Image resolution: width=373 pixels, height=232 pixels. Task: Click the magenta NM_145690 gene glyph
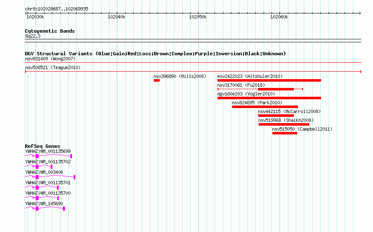pyautogui.click(x=45, y=209)
